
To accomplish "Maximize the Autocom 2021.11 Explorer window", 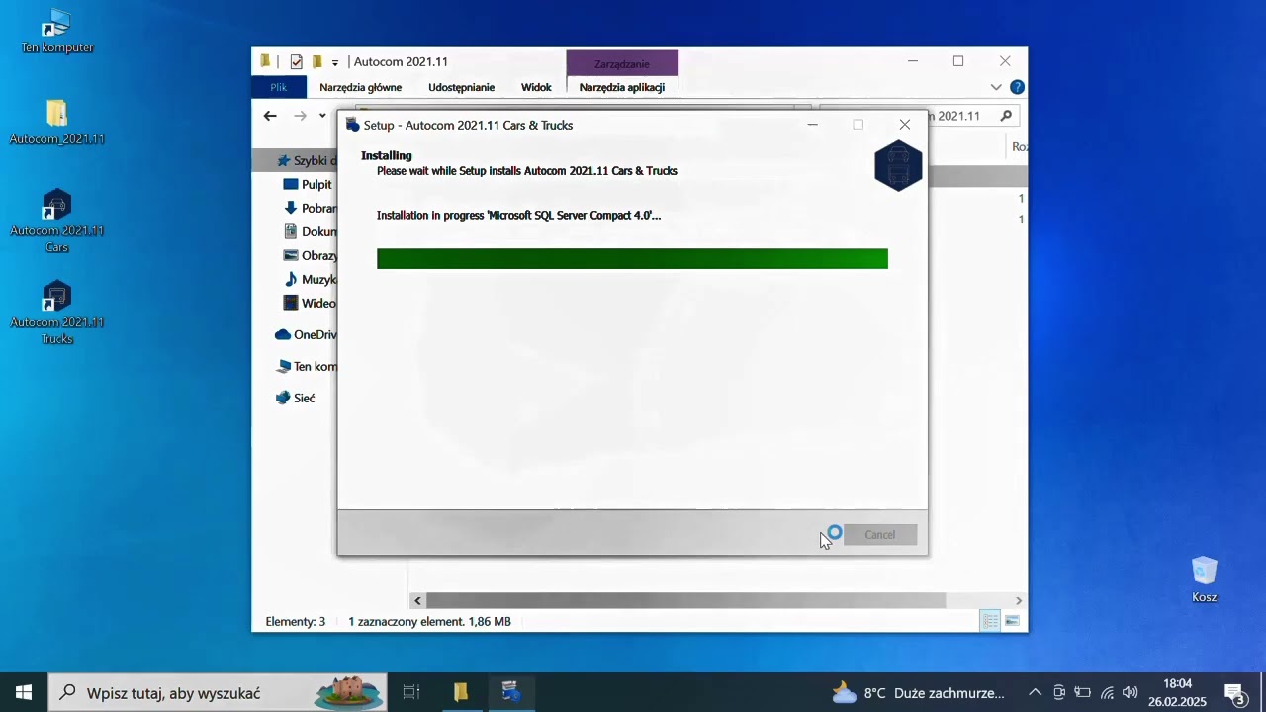I will click(x=958, y=61).
